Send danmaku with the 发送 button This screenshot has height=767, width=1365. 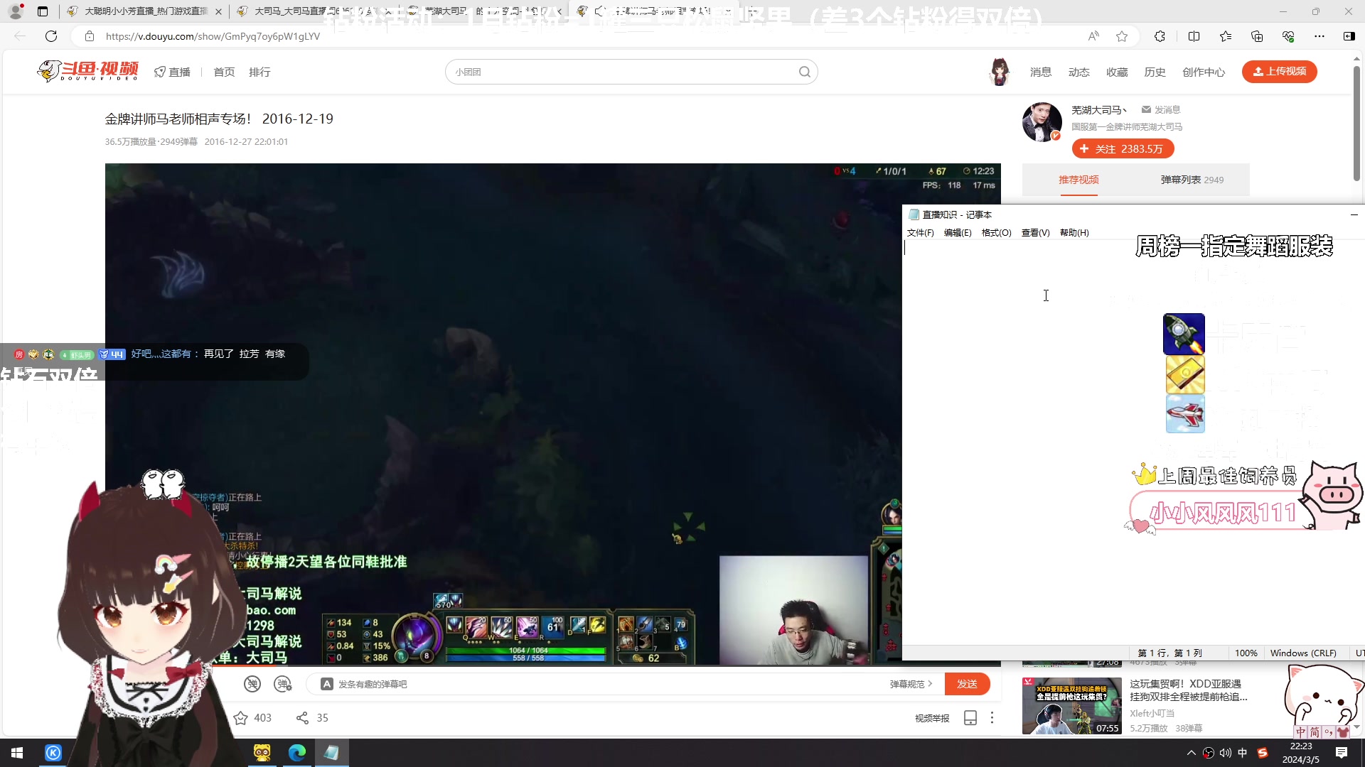point(967,684)
